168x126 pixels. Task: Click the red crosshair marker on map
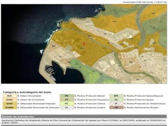[84, 44]
